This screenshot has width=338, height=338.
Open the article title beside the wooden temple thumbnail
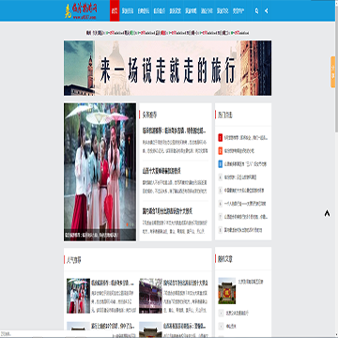pos(186,283)
